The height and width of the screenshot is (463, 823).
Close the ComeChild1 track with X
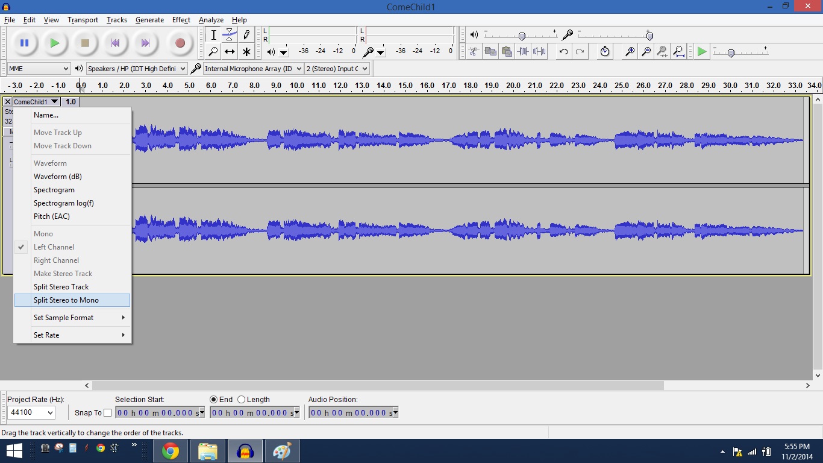(8, 102)
